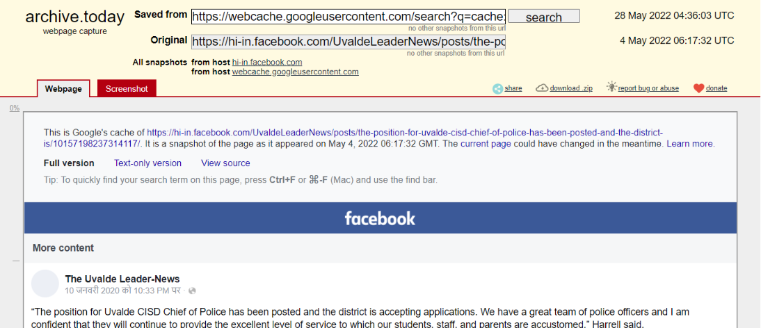Screen dimensions: 761x328
Task: Click the search button
Action: (x=543, y=17)
